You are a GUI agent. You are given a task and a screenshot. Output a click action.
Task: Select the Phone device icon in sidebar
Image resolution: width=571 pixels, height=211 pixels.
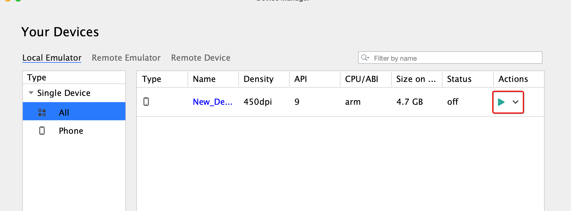[x=42, y=131]
